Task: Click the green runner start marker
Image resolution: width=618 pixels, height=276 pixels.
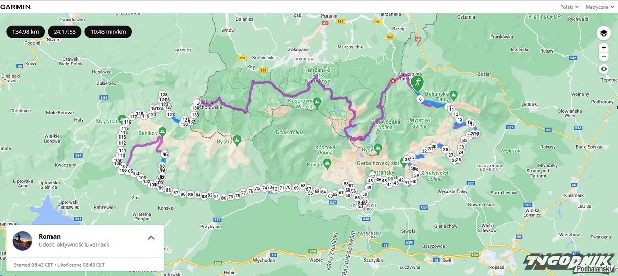Action: 417,83
